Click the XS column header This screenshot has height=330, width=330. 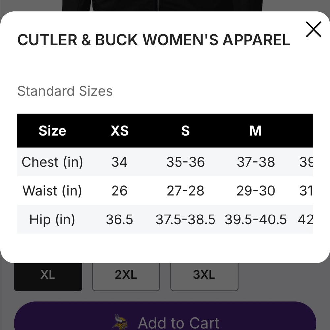(119, 131)
